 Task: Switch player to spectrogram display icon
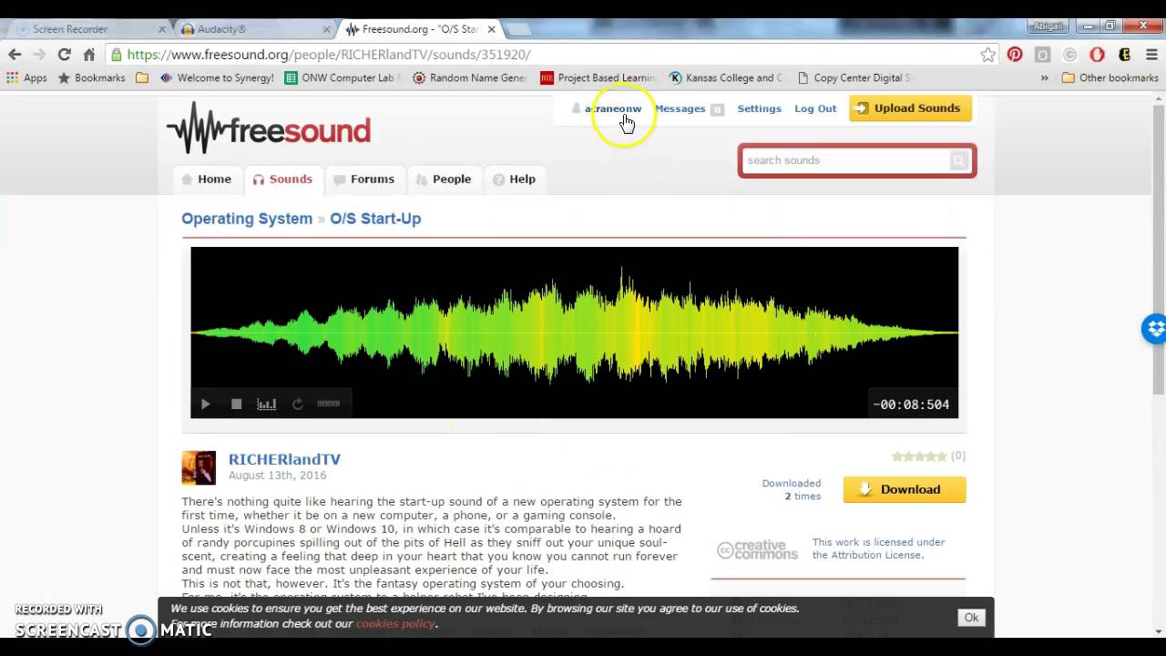pyautogui.click(x=266, y=405)
